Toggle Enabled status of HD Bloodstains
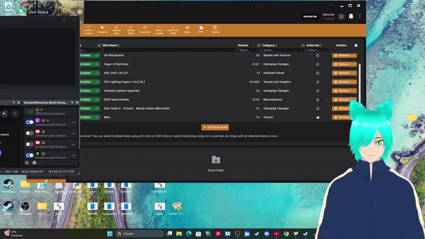The height and width of the screenshot is (239, 425). pos(88,55)
